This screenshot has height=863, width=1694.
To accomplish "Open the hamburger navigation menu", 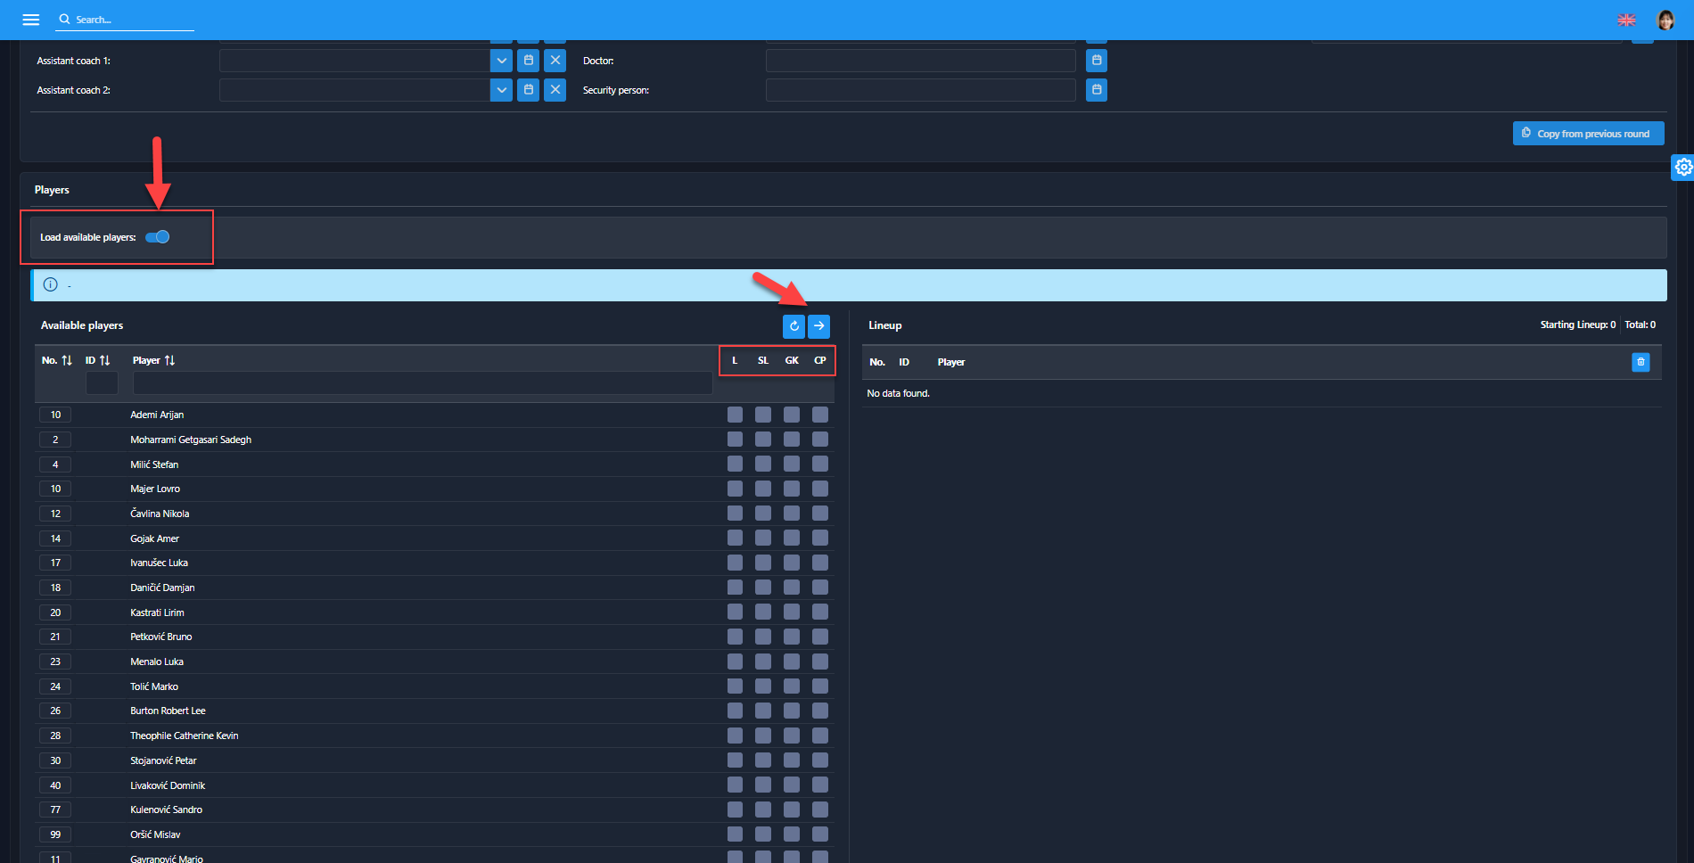I will coord(31,20).
